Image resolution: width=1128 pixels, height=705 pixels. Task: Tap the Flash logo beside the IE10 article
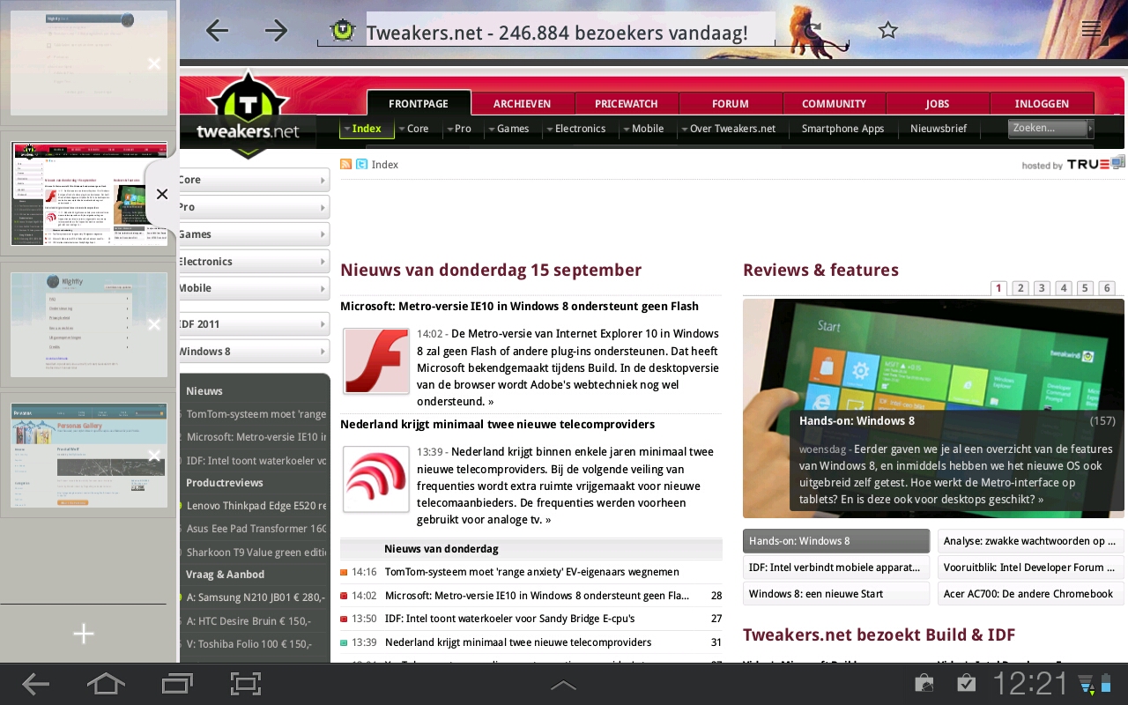pyautogui.click(x=376, y=360)
